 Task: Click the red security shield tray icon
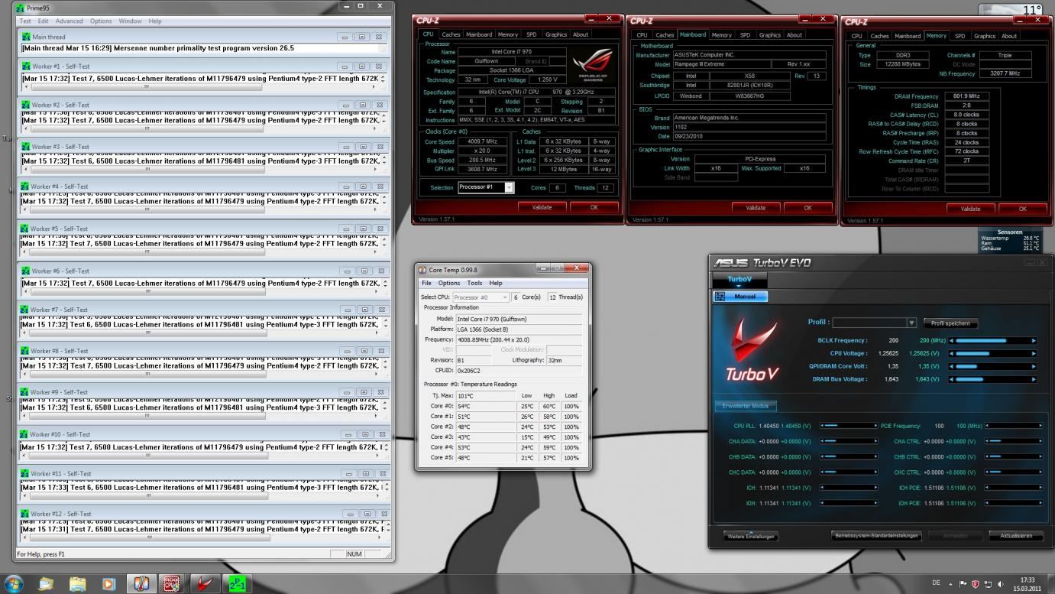tap(975, 584)
